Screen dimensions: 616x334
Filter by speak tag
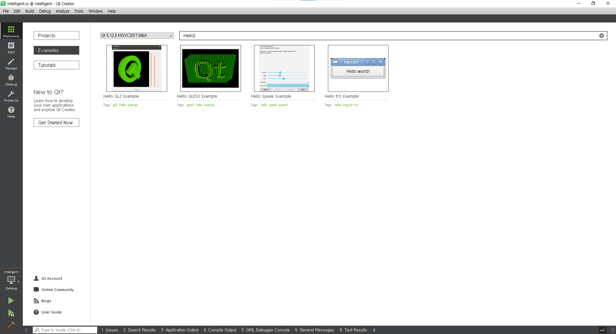(273, 105)
